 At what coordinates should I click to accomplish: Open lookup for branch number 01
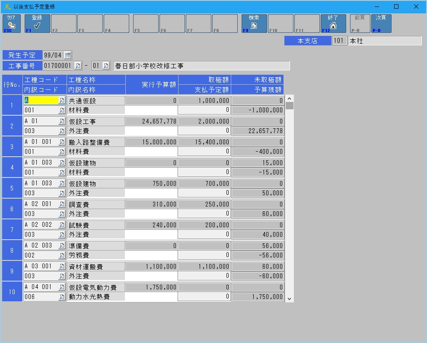pyautogui.click(x=107, y=66)
